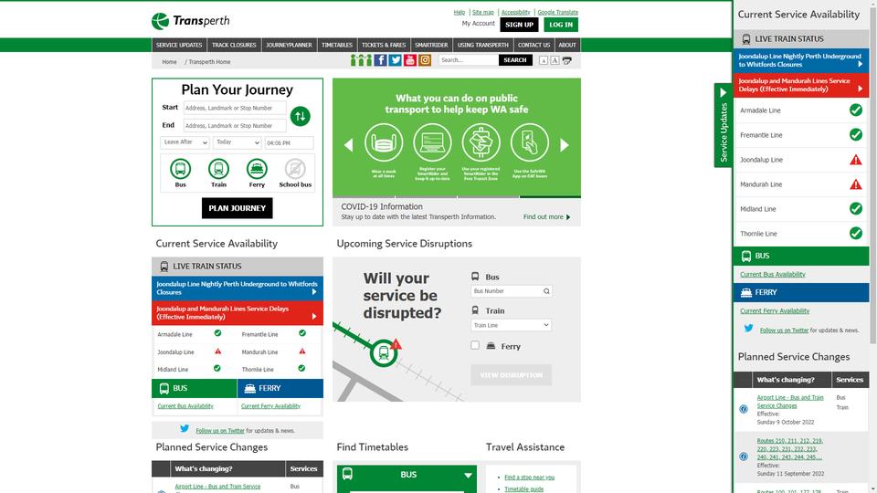This screenshot has width=877, height=493.
Task: Click the Transperth logo
Action: [190, 21]
